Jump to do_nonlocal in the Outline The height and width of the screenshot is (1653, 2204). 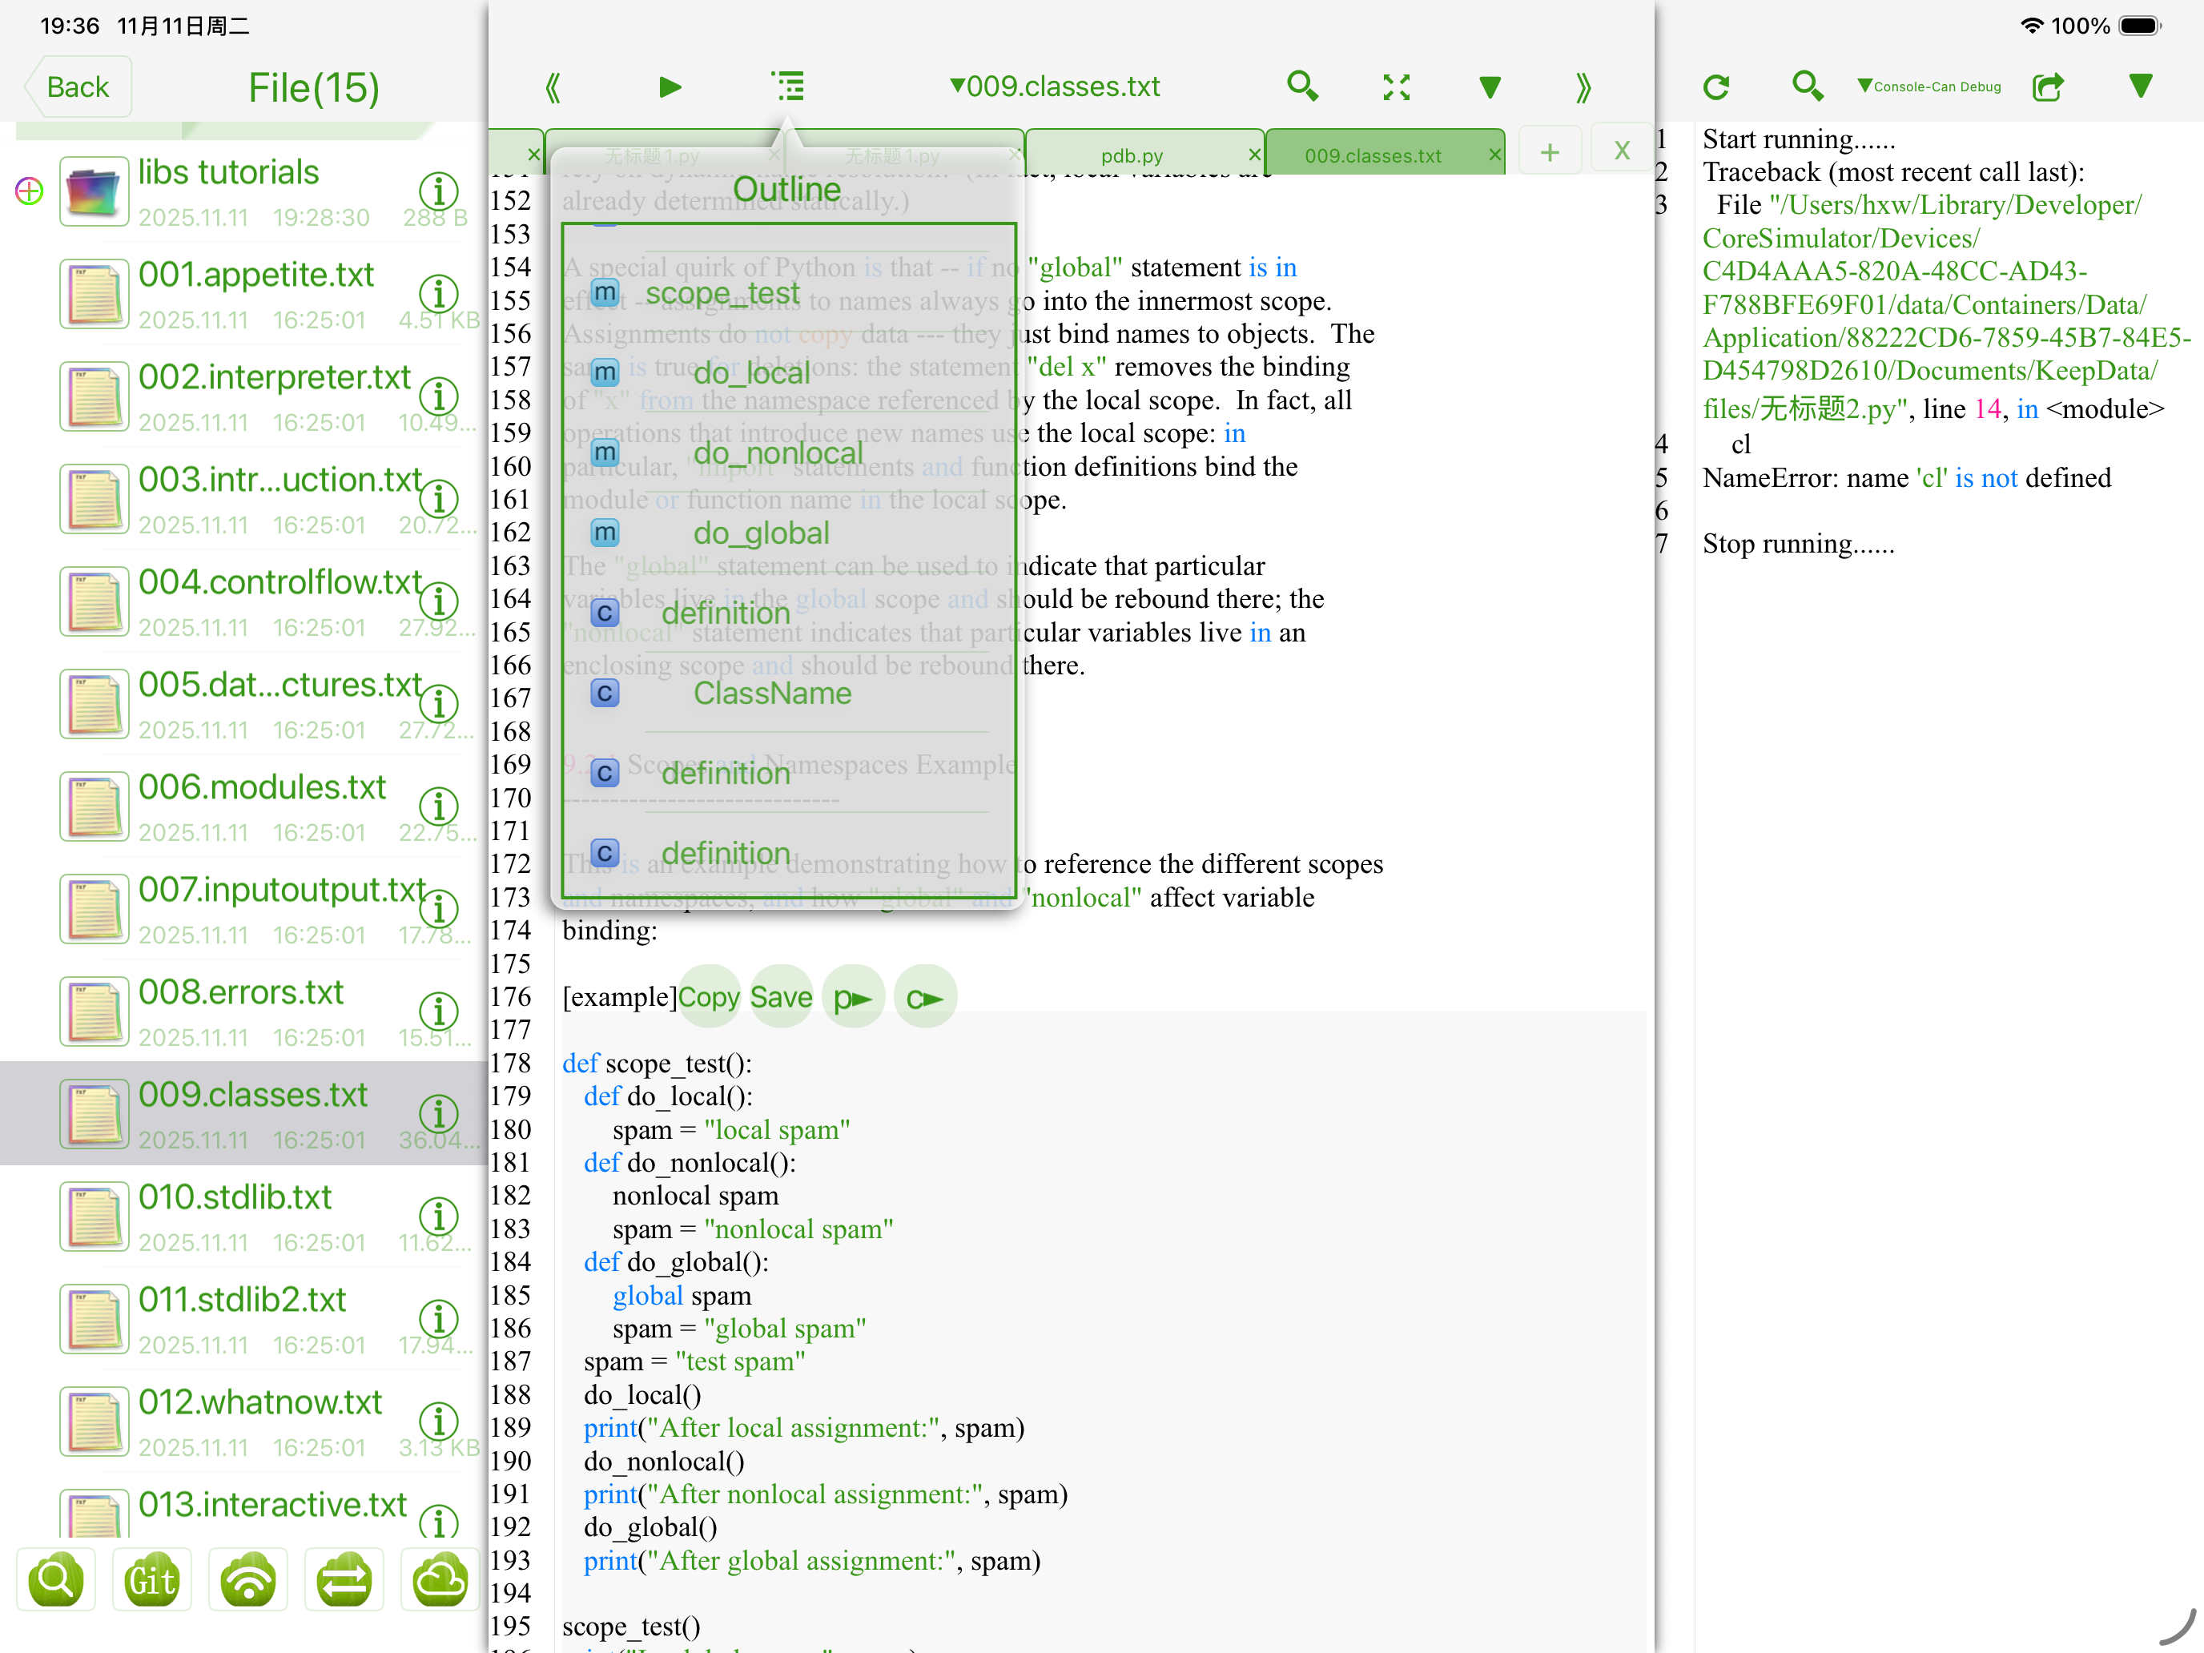(778, 453)
